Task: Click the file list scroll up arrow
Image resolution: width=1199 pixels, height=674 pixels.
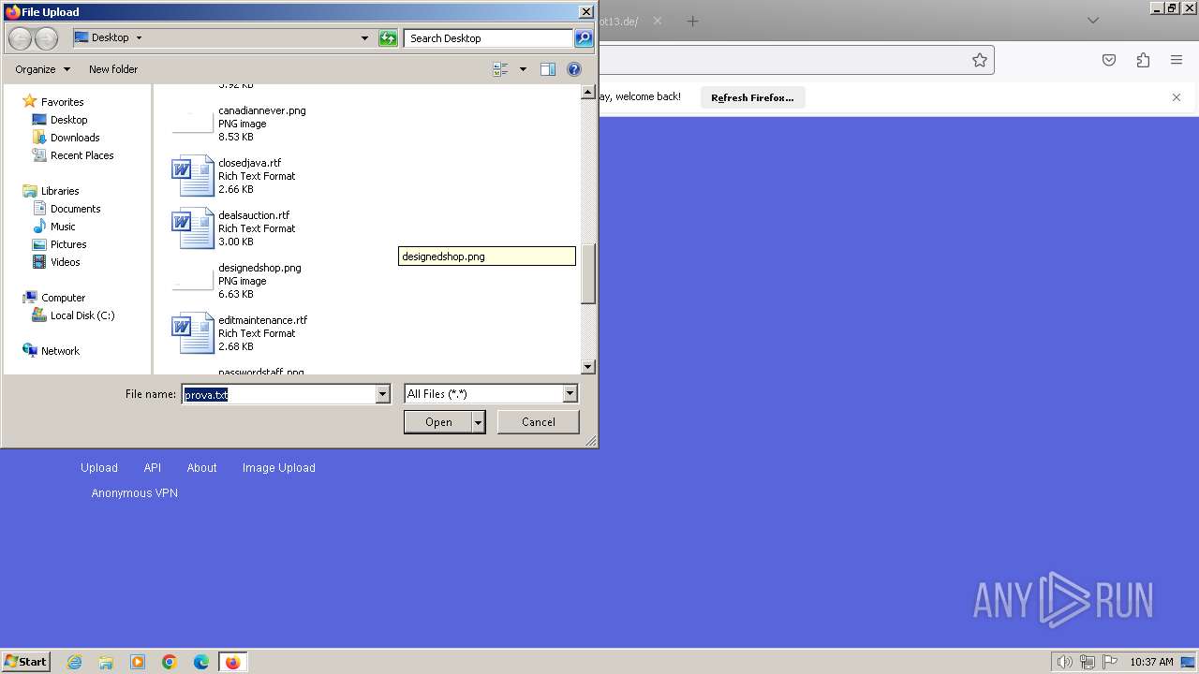Action: click(x=588, y=92)
